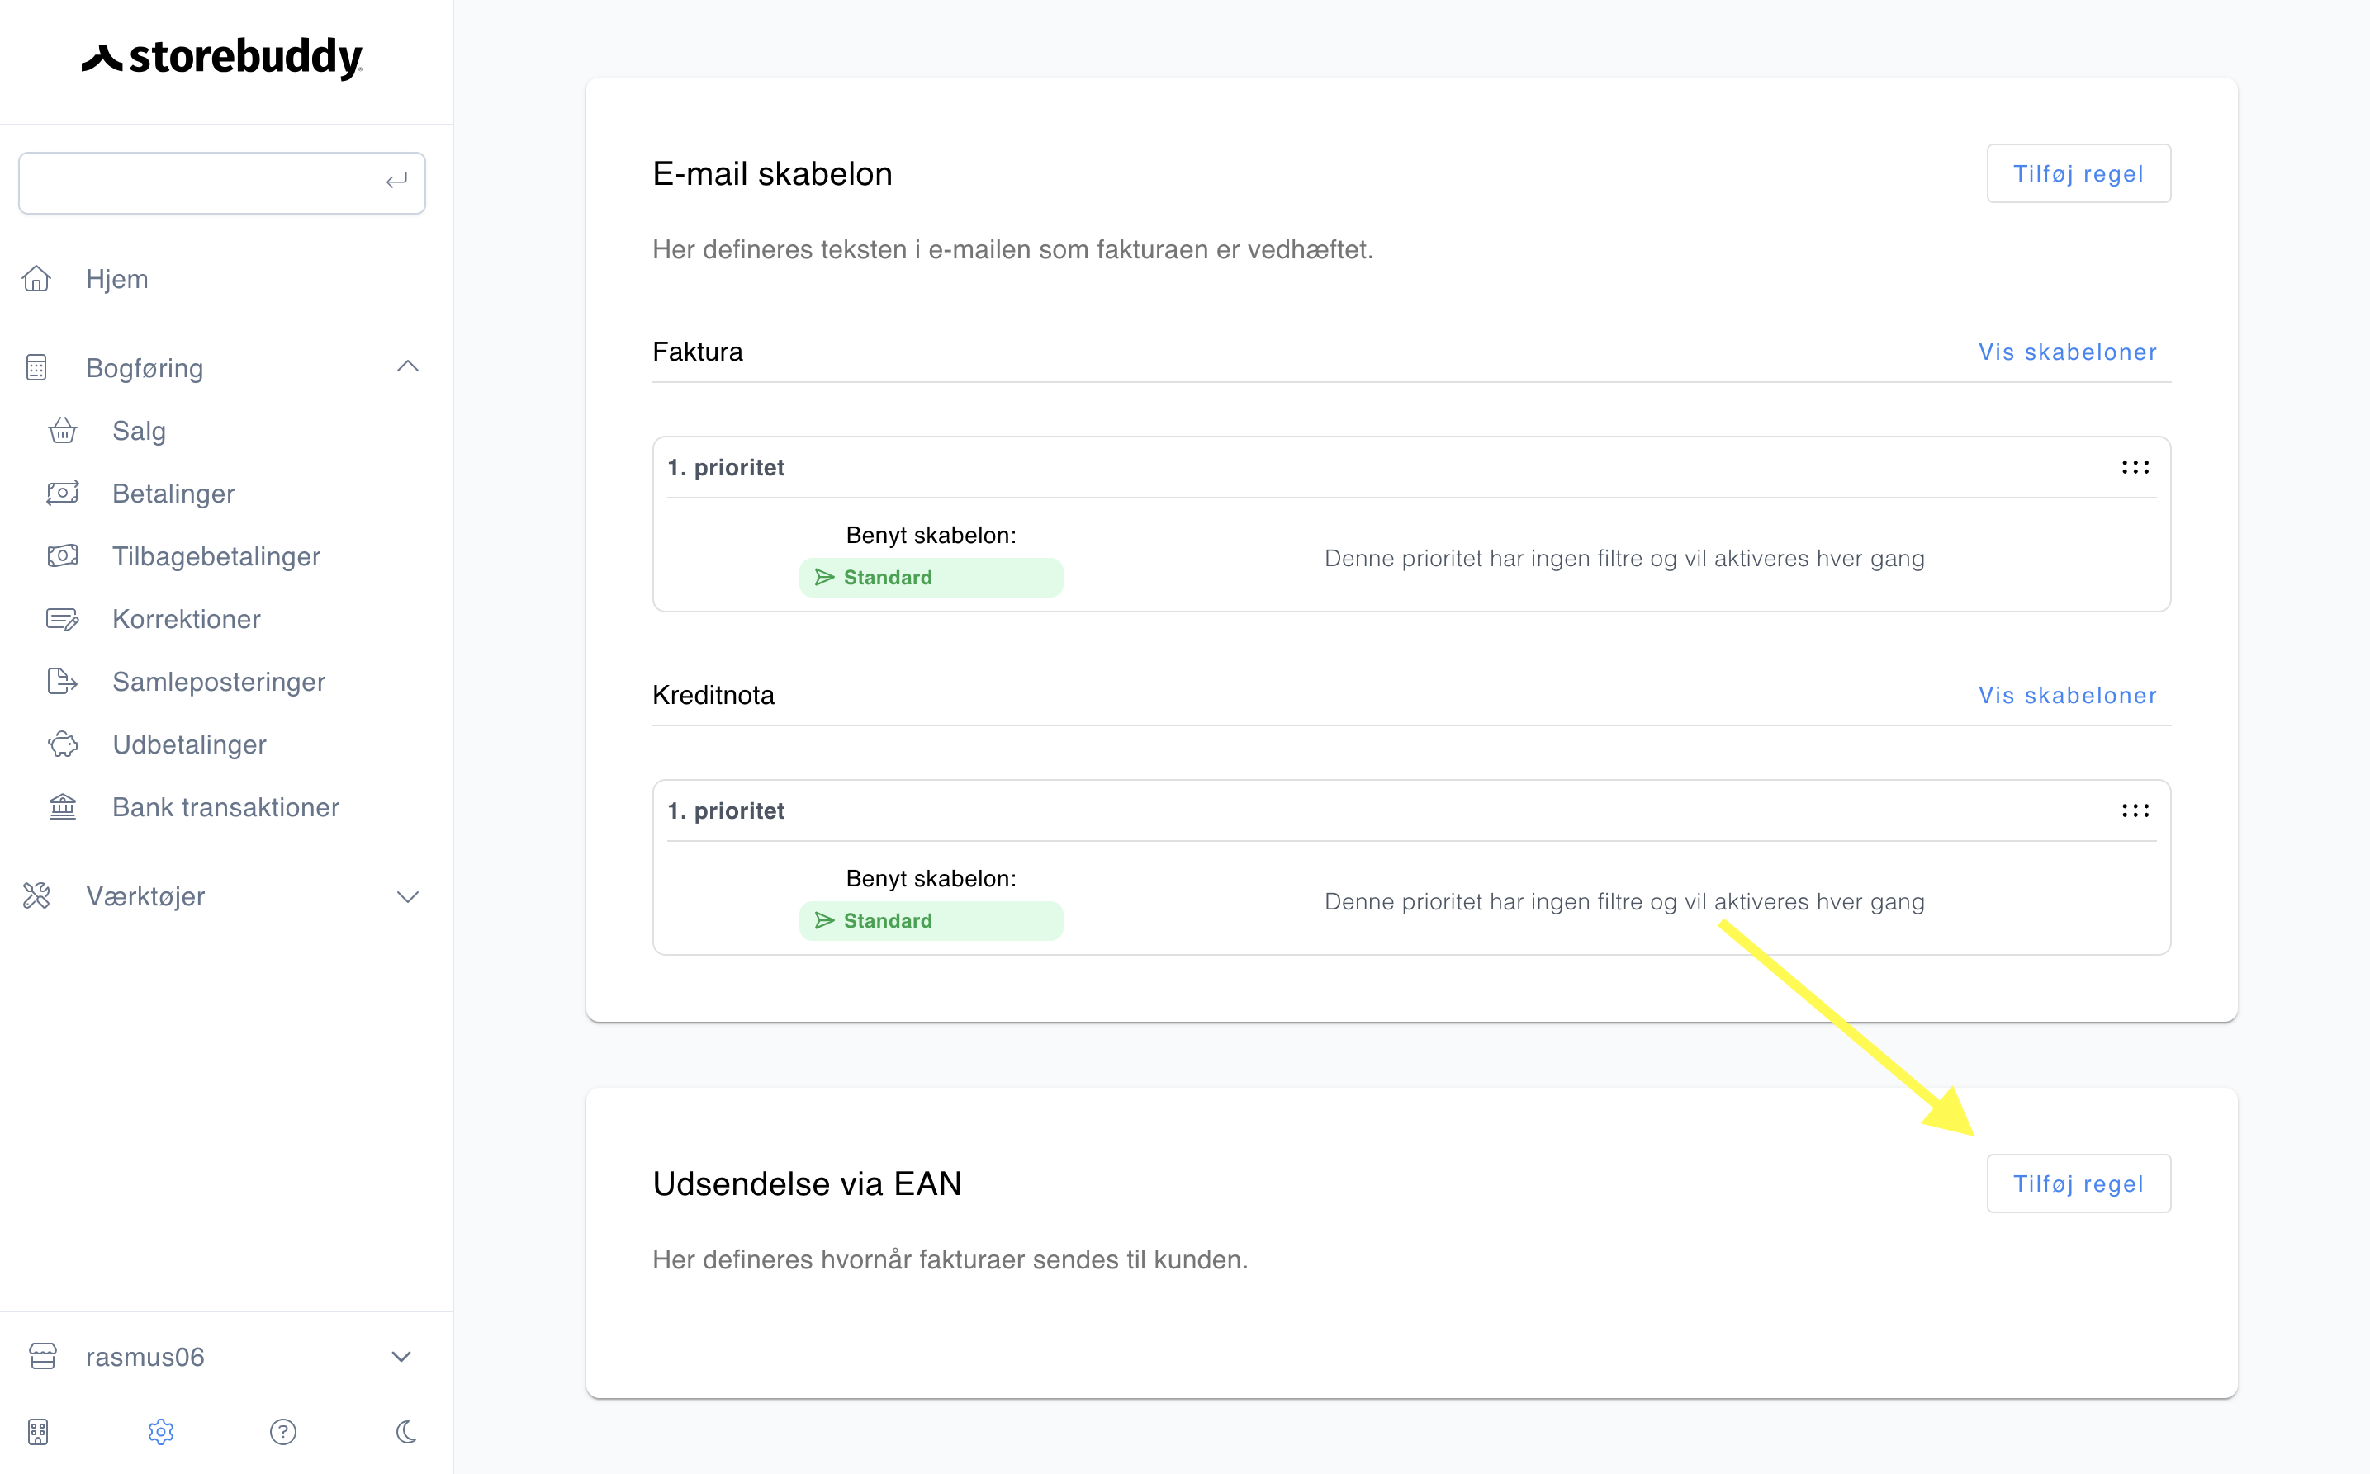The height and width of the screenshot is (1474, 2370).
Task: Toggle dark mode with the moon icon
Action: [x=407, y=1431]
